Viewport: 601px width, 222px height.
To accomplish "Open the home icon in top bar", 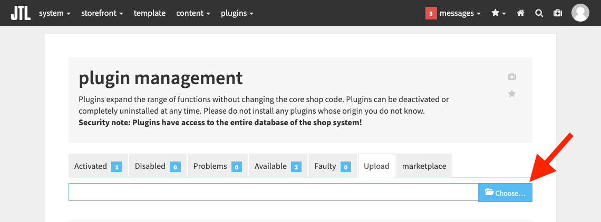I will [x=520, y=13].
